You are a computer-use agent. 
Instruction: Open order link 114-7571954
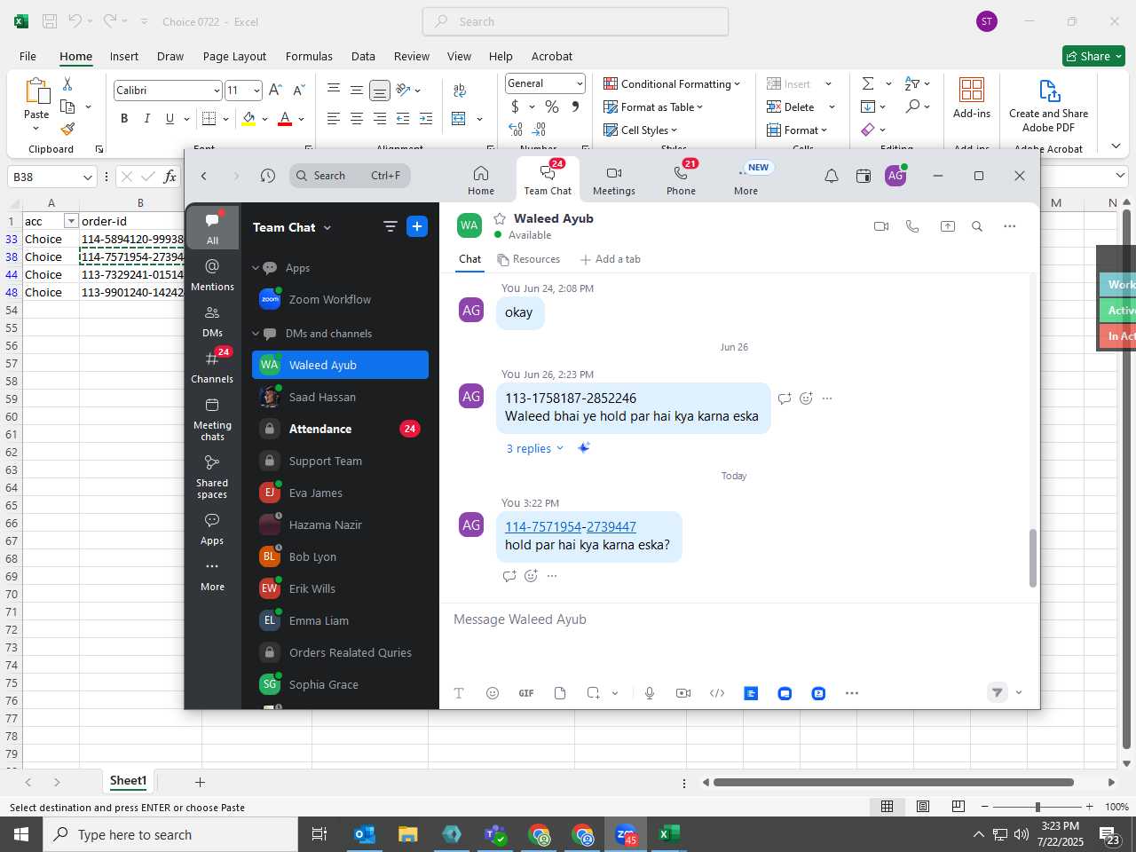[543, 526]
